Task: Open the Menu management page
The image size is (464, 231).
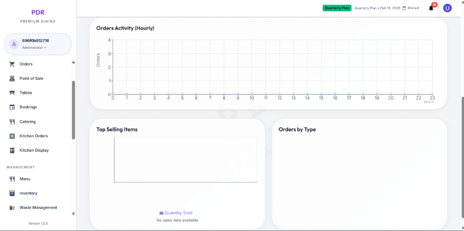Action: point(25,179)
